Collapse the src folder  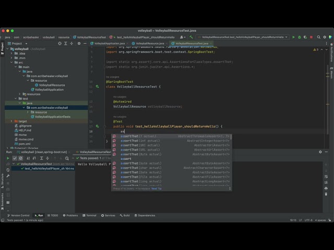click(x=11, y=63)
